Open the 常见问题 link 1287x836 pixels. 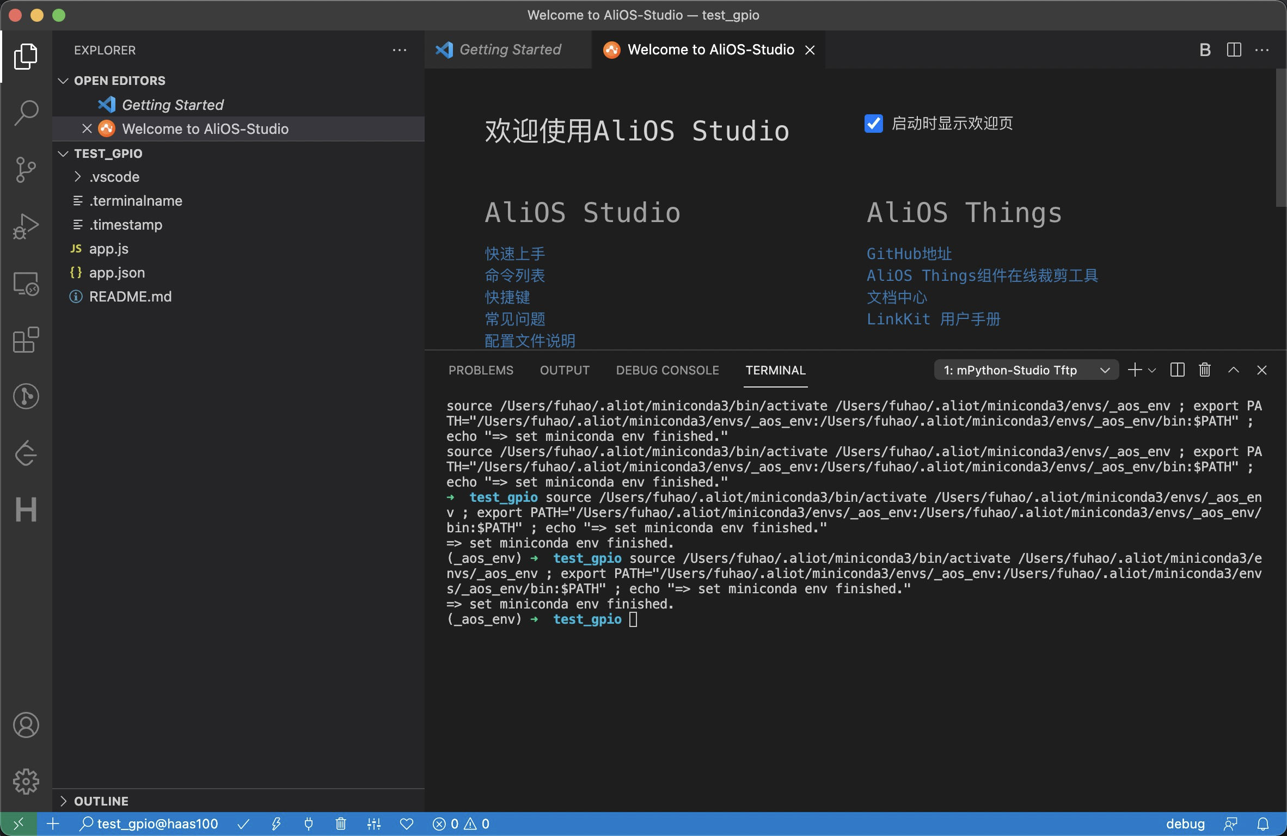pos(514,319)
